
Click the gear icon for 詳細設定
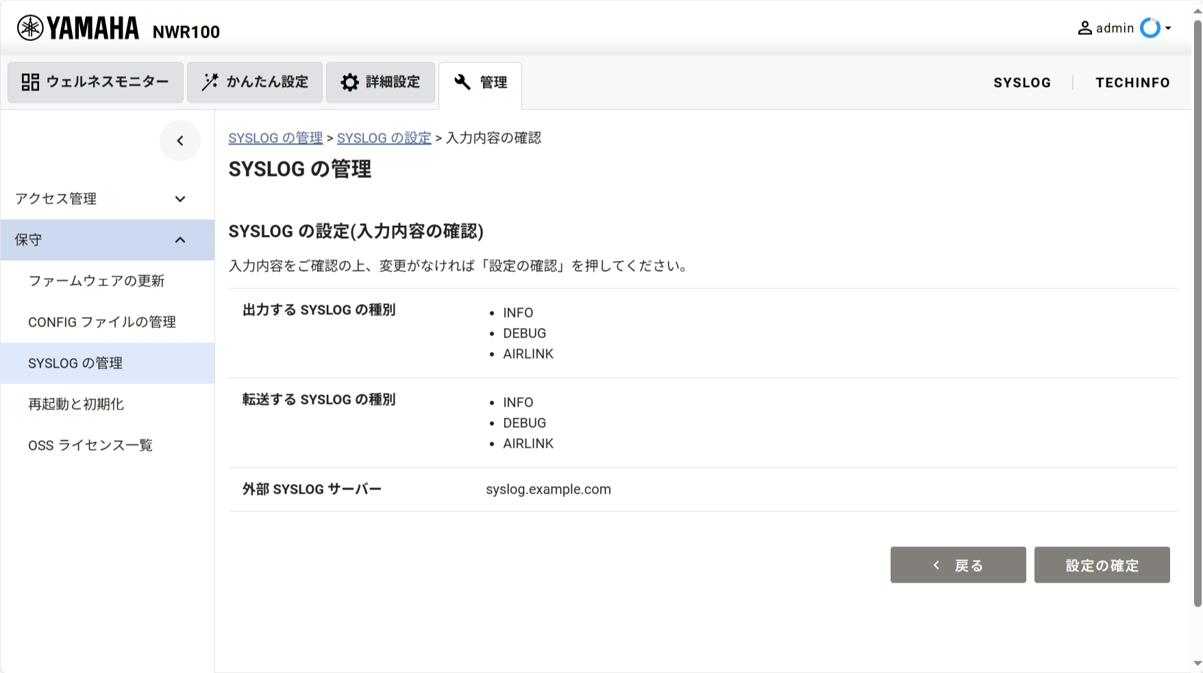(x=349, y=82)
